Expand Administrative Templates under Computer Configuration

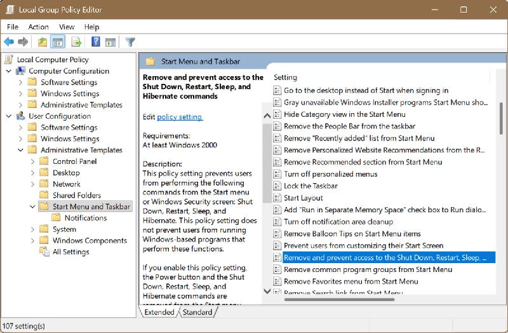click(x=20, y=105)
